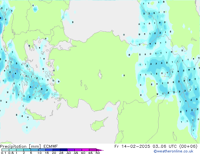Image resolution: width=200 pixels, height=154 pixels.
Task: Pick the 10–15 mm legend color swatch
Action: point(42,150)
